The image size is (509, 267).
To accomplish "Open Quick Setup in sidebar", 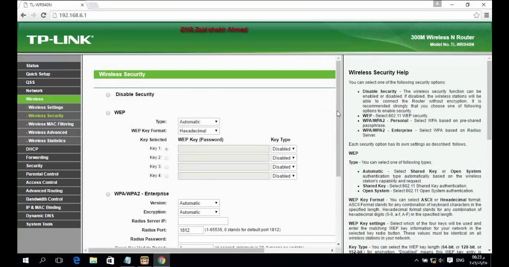I will tap(49, 74).
